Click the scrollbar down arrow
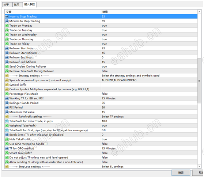The image size is (204, 178). [199, 166]
